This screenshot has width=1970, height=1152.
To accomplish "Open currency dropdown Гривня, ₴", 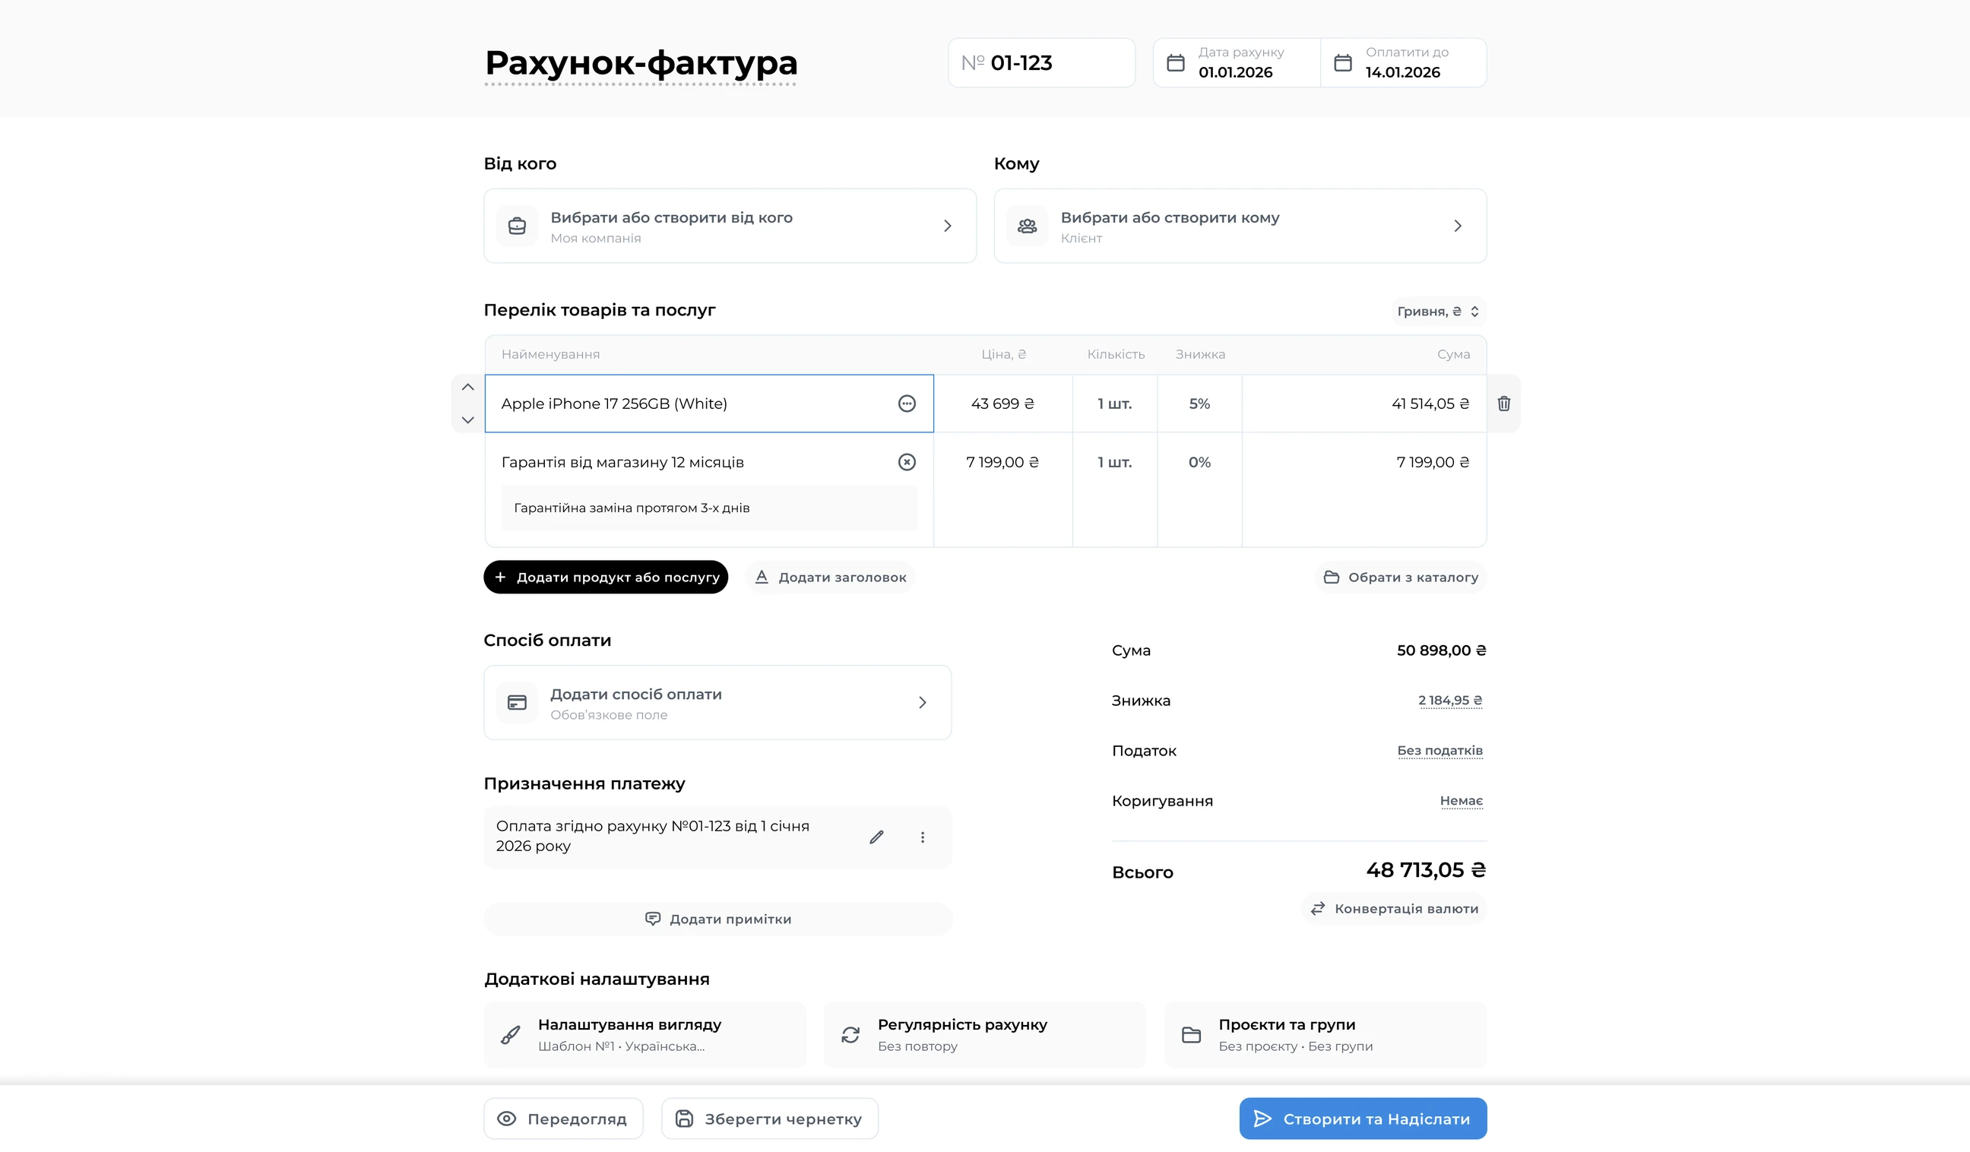I will [1439, 311].
